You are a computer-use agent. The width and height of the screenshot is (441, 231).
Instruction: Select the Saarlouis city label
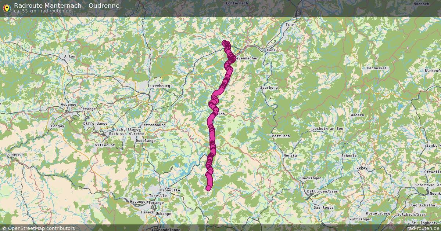tap(321, 207)
